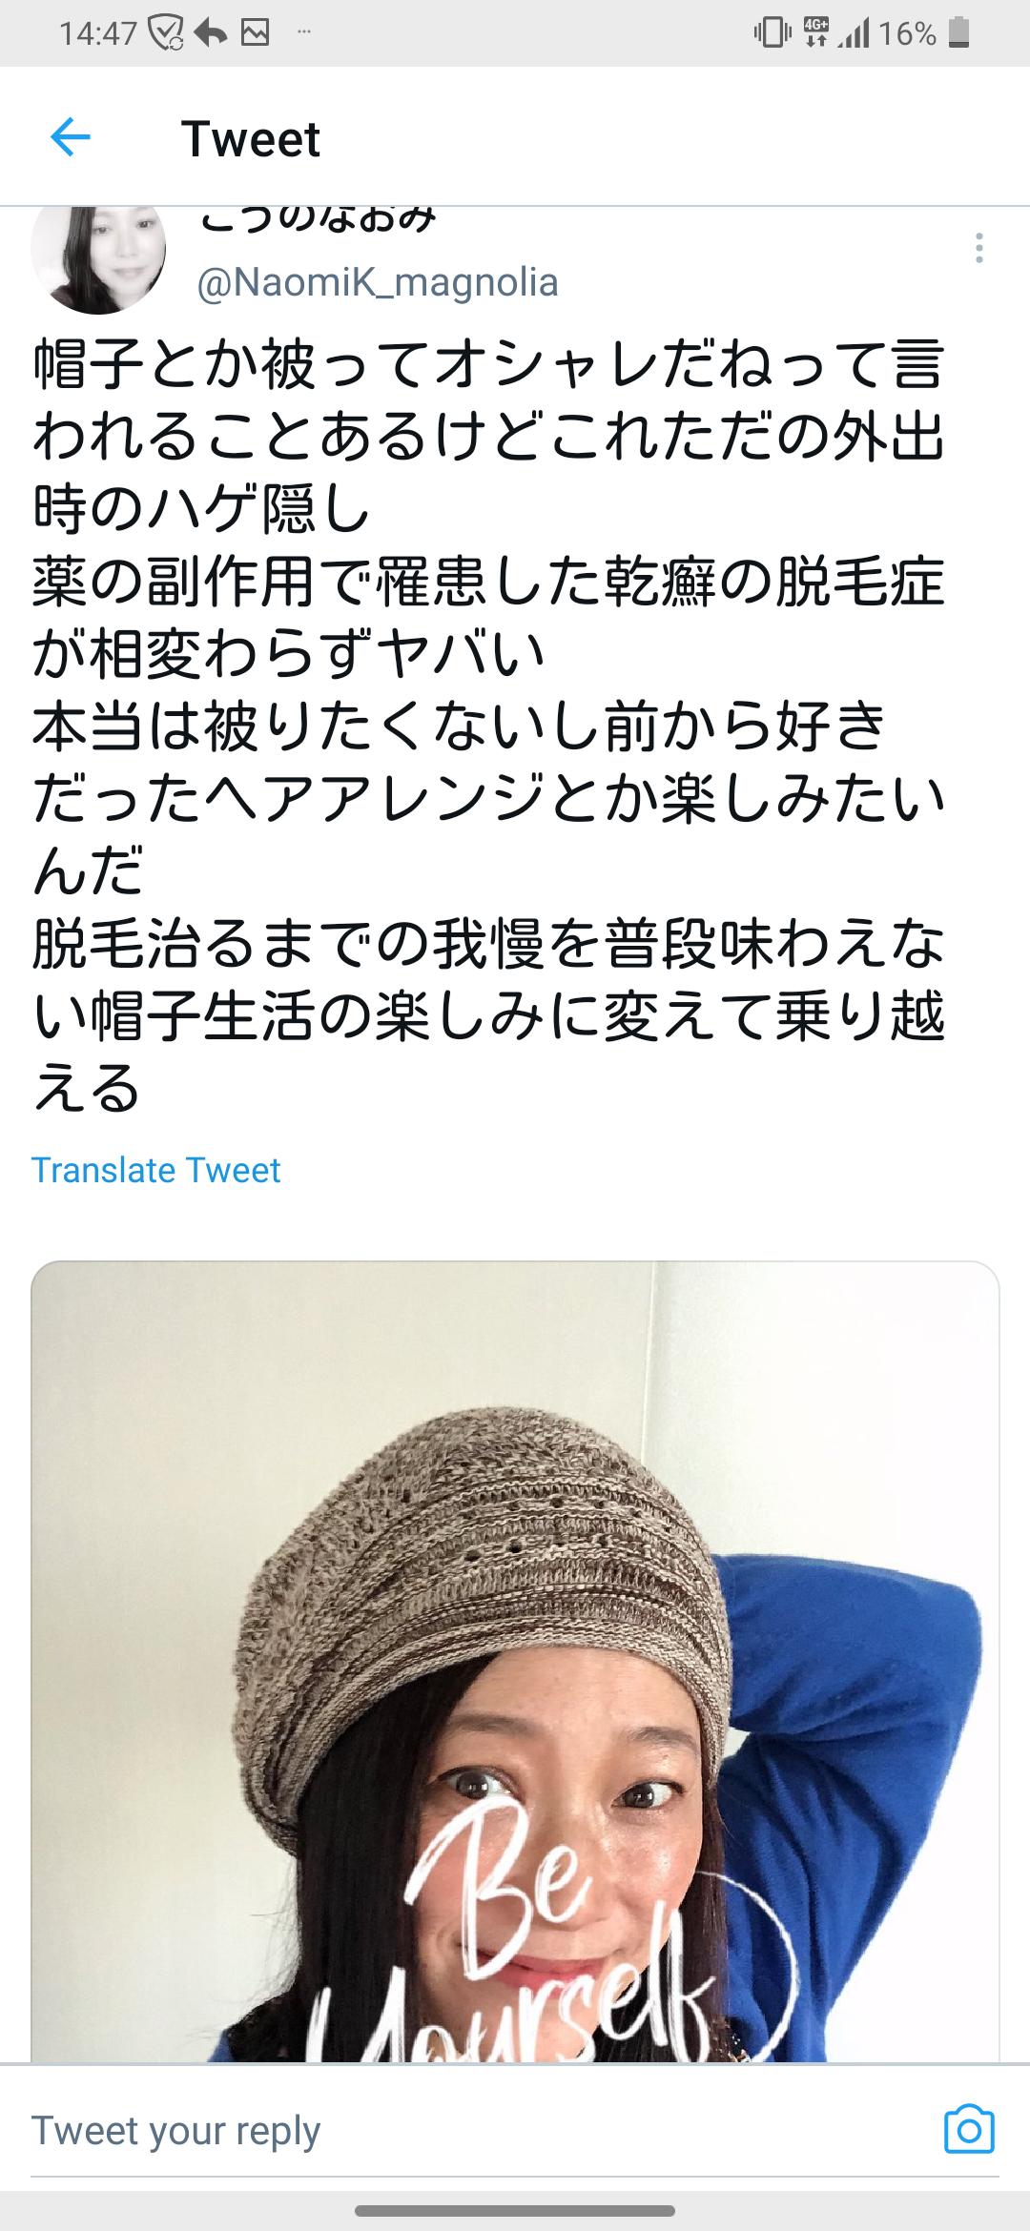Open the attached beret selfie photo

coord(515,1662)
